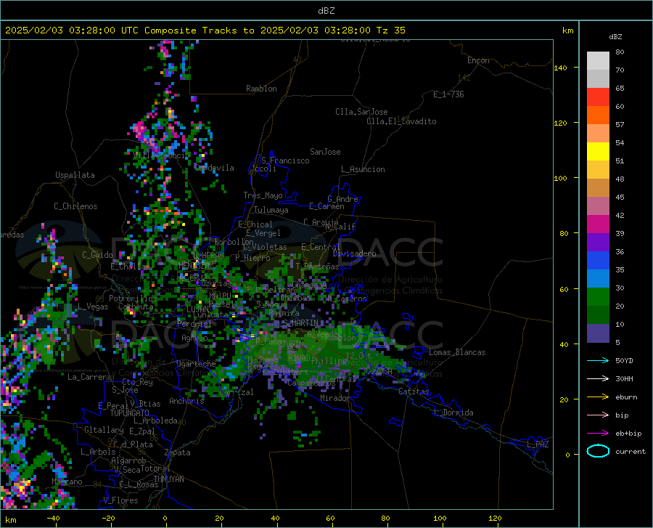Image resolution: width=653 pixels, height=528 pixels.
Task: Click the Ugarteche place label
Action: [196, 364]
